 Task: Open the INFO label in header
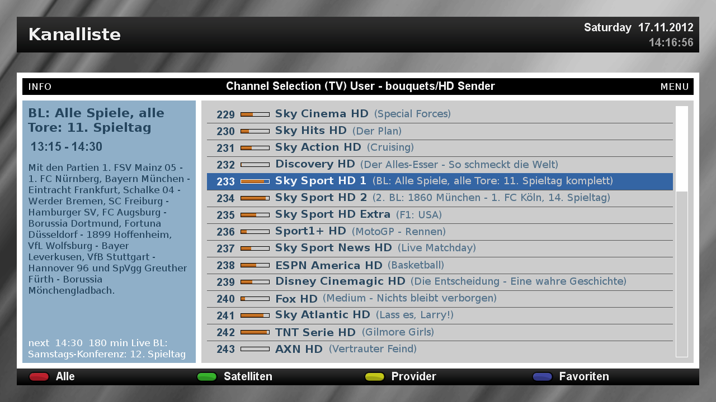(40, 87)
